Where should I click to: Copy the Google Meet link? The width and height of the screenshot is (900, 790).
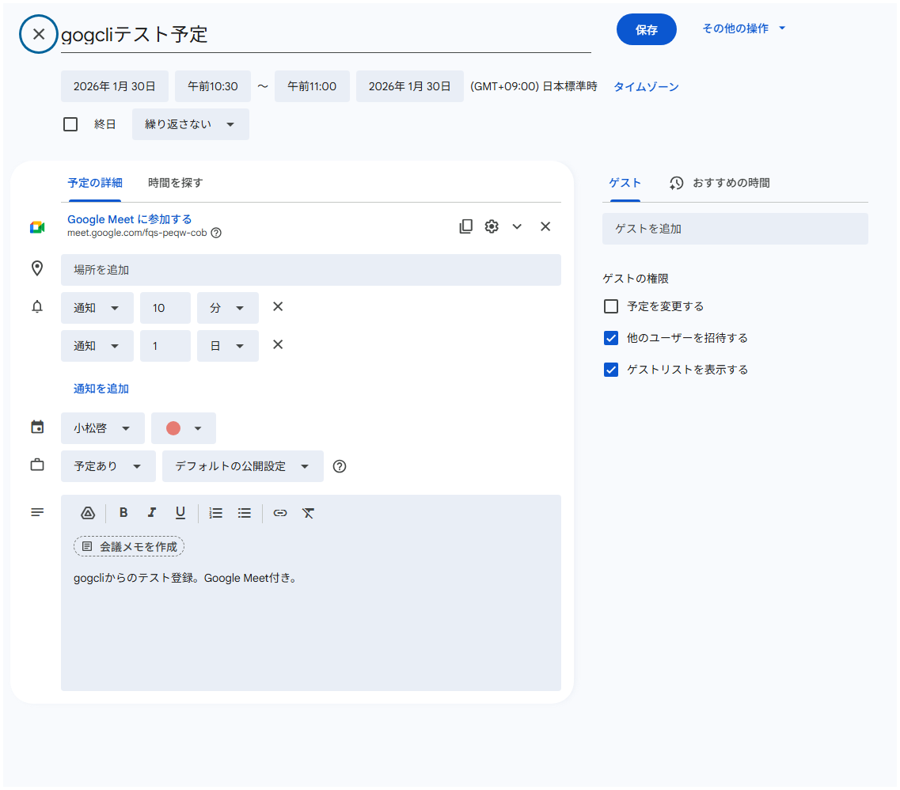pyautogui.click(x=466, y=226)
